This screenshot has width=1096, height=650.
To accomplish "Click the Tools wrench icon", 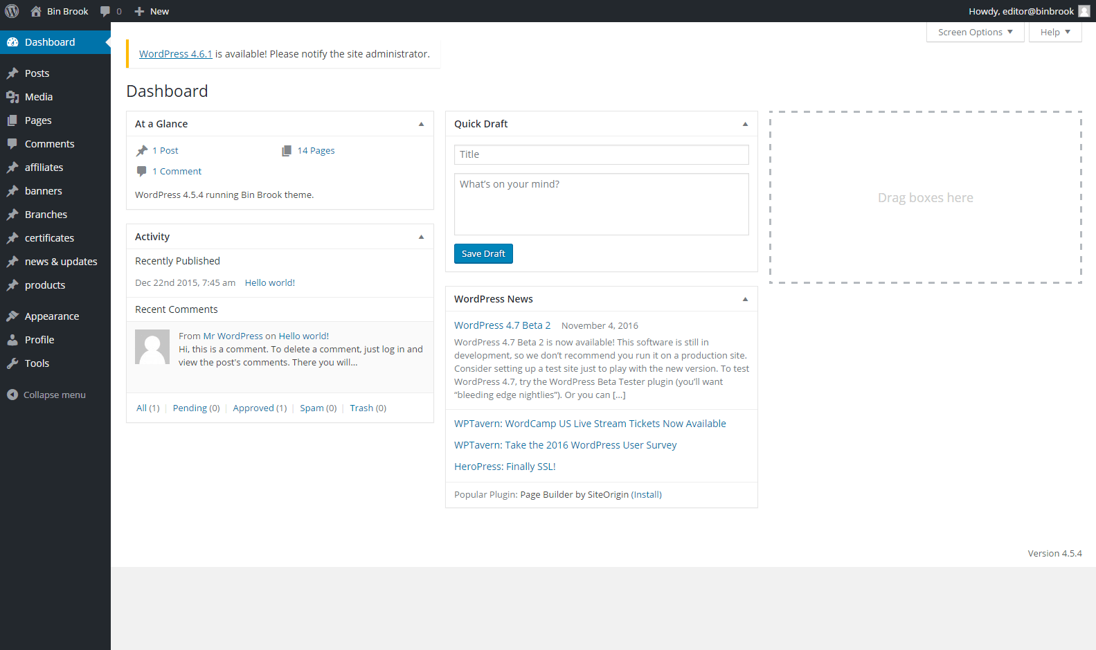I will click(x=12, y=363).
